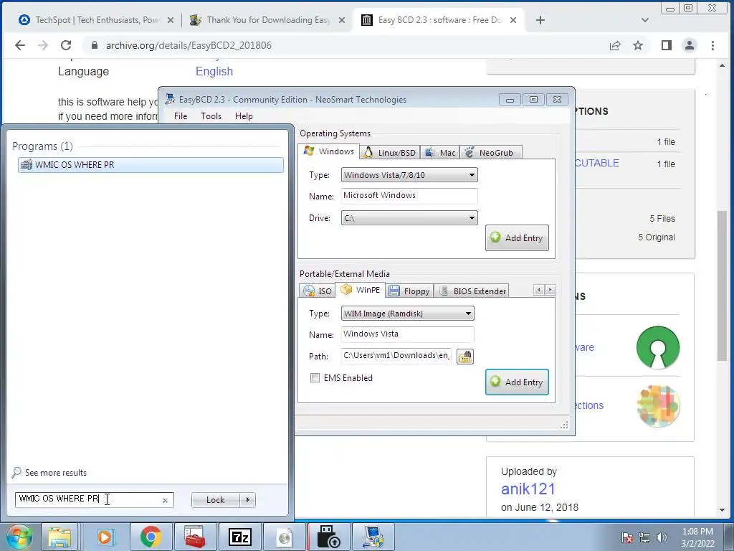Open the EasyBCD Tools menu
The width and height of the screenshot is (734, 551).
coord(211,116)
